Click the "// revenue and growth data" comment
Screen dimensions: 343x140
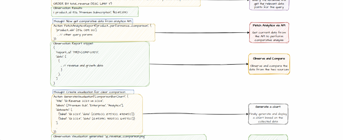click(x=82, y=66)
